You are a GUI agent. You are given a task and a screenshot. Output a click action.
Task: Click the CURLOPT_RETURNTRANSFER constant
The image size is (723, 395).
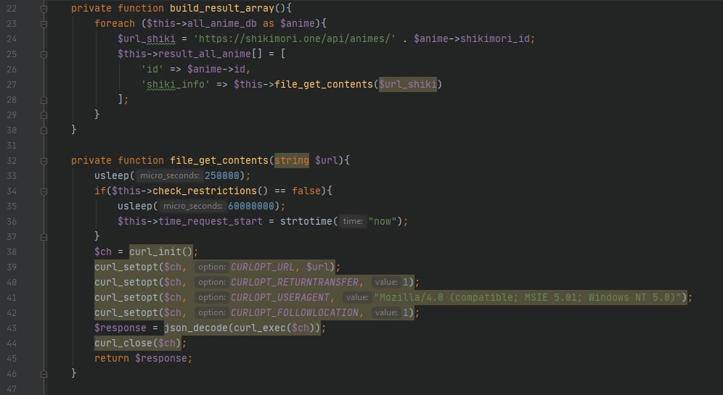[294, 282]
